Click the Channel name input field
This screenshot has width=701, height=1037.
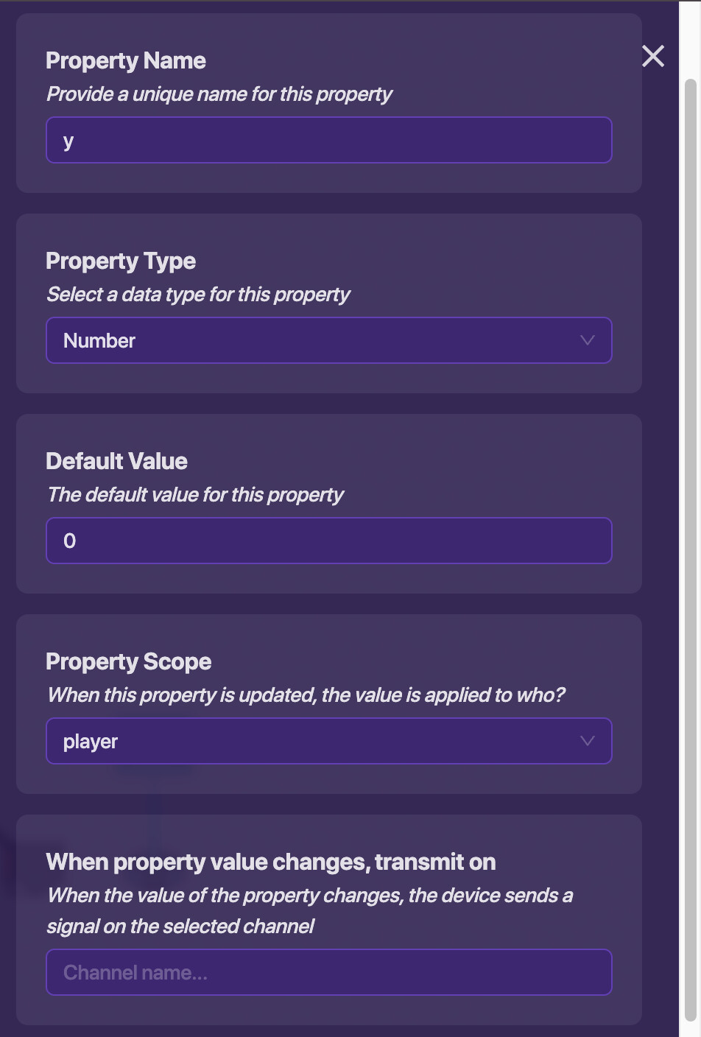[x=328, y=972]
